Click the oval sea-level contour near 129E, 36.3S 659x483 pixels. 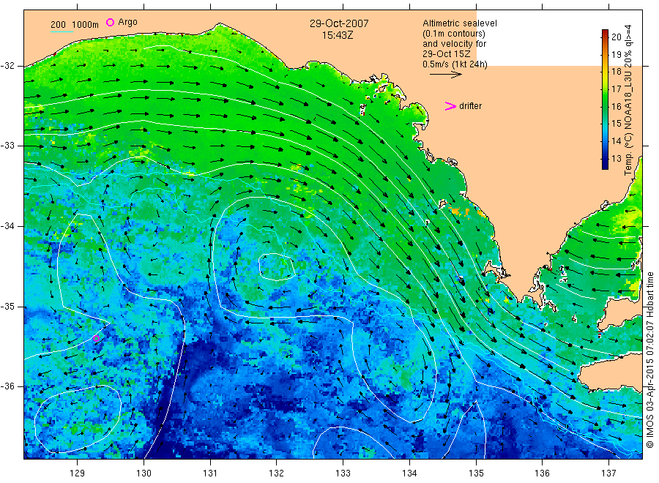[78, 419]
